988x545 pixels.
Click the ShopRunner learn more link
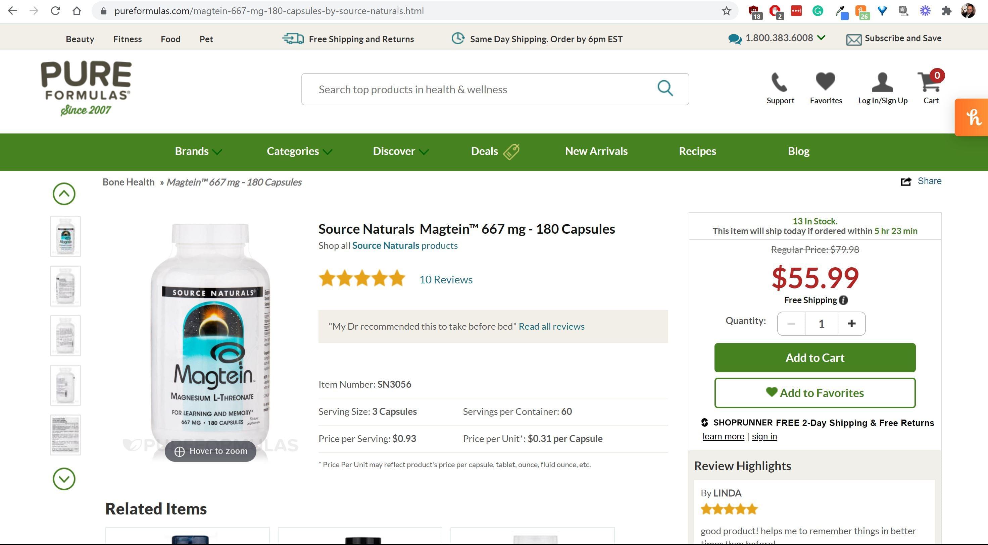pyautogui.click(x=723, y=437)
